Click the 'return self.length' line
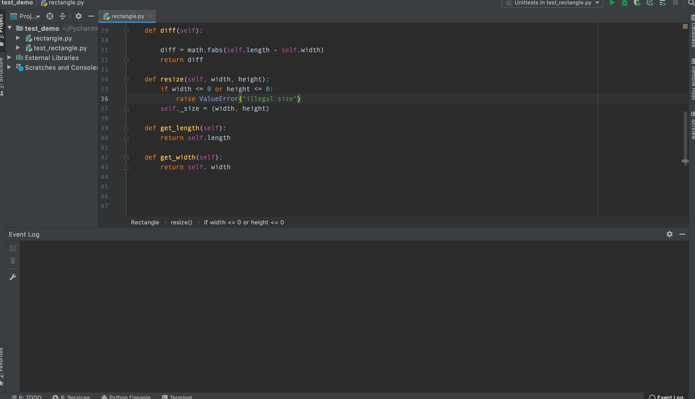The height and width of the screenshot is (399, 695). coord(195,138)
